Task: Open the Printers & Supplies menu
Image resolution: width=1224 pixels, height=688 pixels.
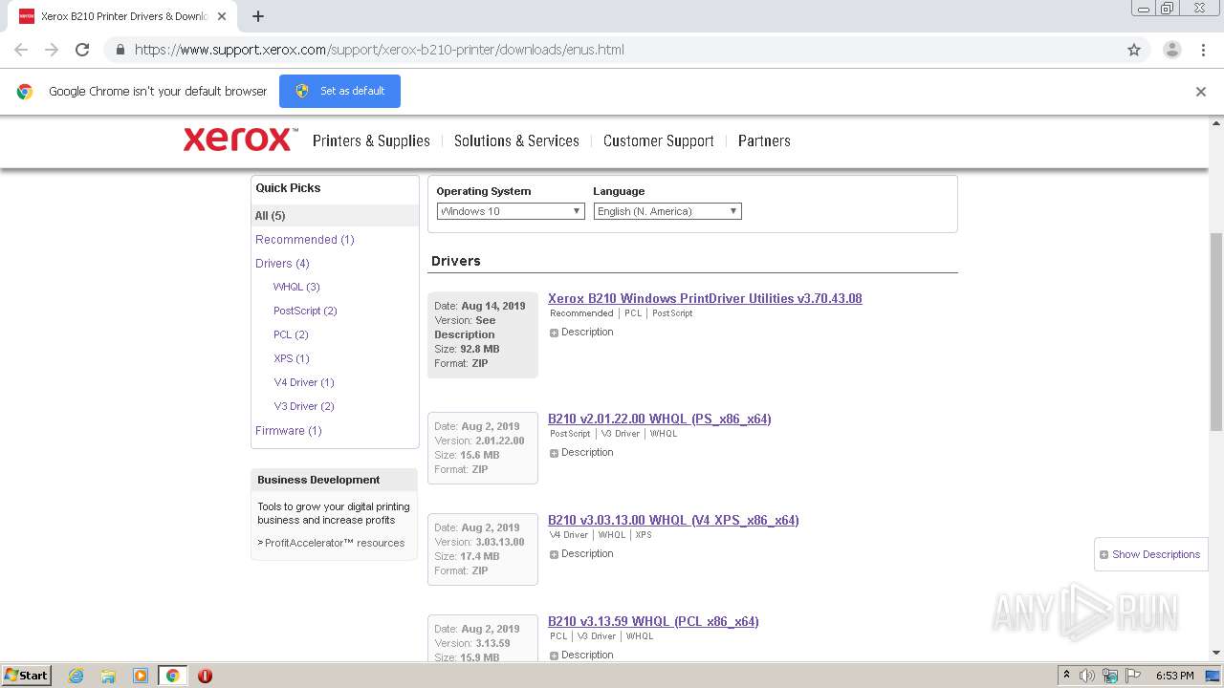Action: (371, 140)
